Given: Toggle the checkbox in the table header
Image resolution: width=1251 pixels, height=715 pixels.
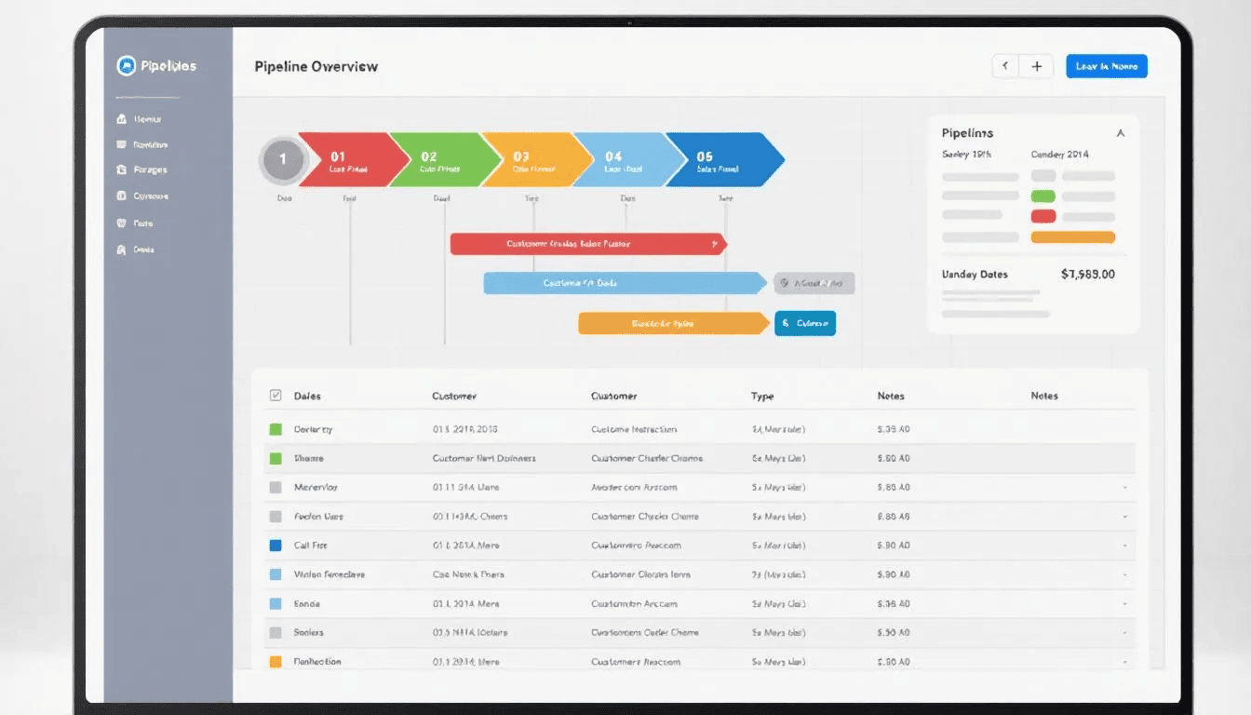Looking at the screenshot, I should tap(276, 395).
